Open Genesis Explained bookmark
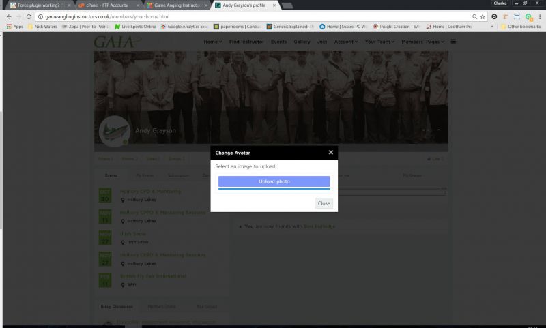The width and height of the screenshot is (546, 328). [x=290, y=27]
